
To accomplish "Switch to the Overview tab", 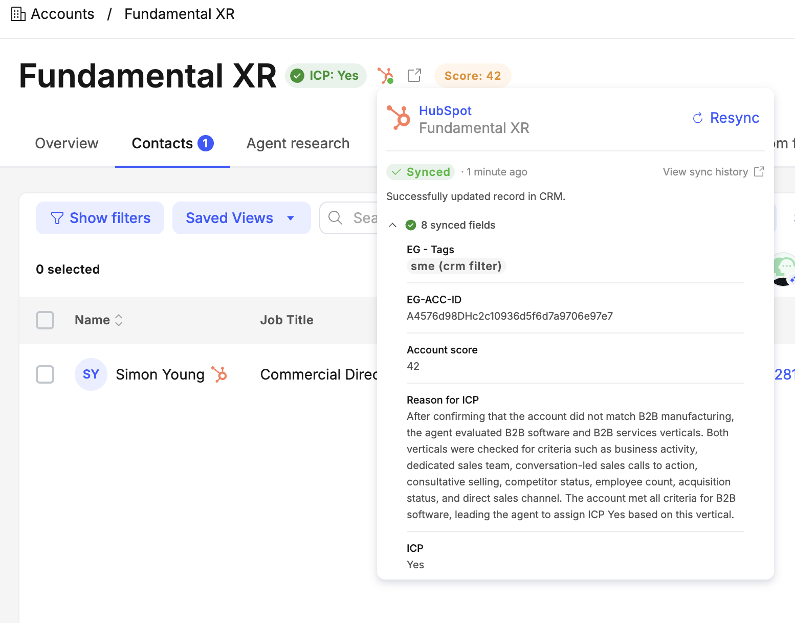I will click(67, 143).
